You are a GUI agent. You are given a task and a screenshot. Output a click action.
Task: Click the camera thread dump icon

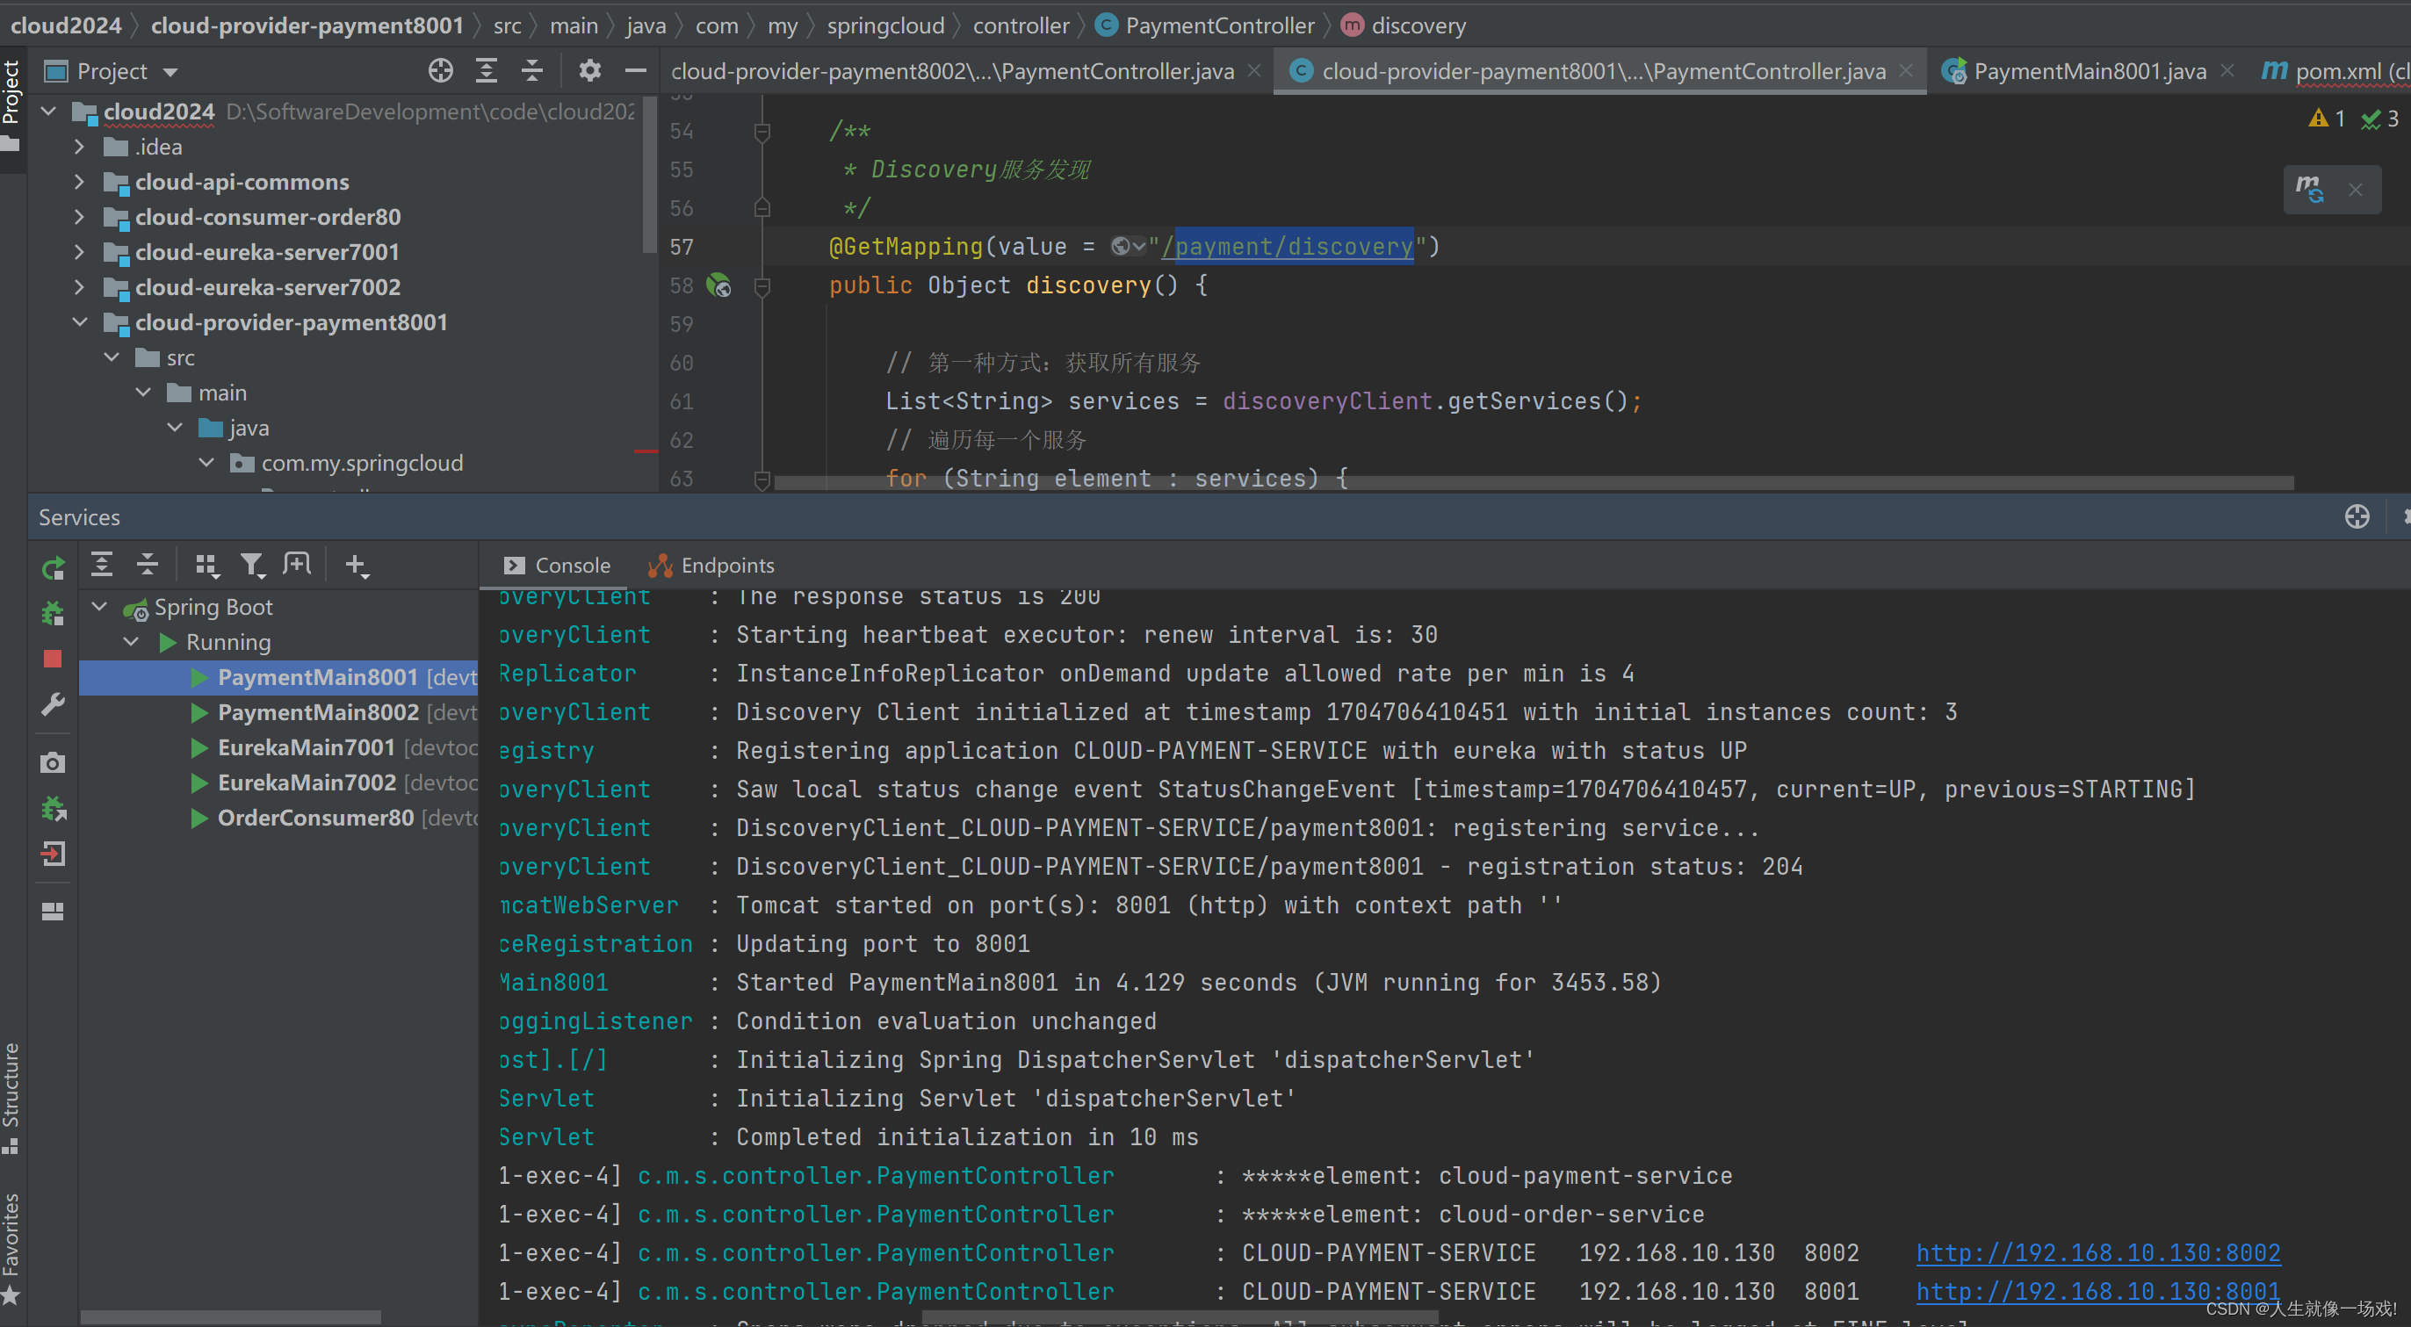click(x=54, y=762)
